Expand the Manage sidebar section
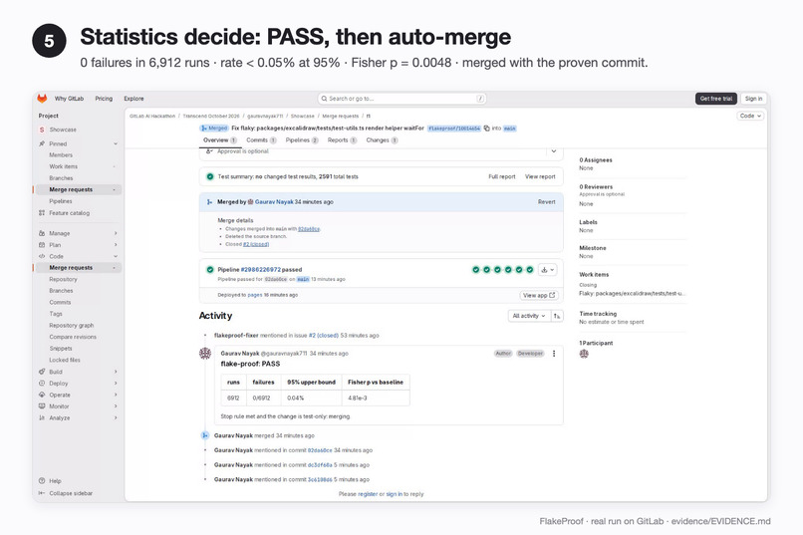Viewport: 803px width, 535px height. 77,233
